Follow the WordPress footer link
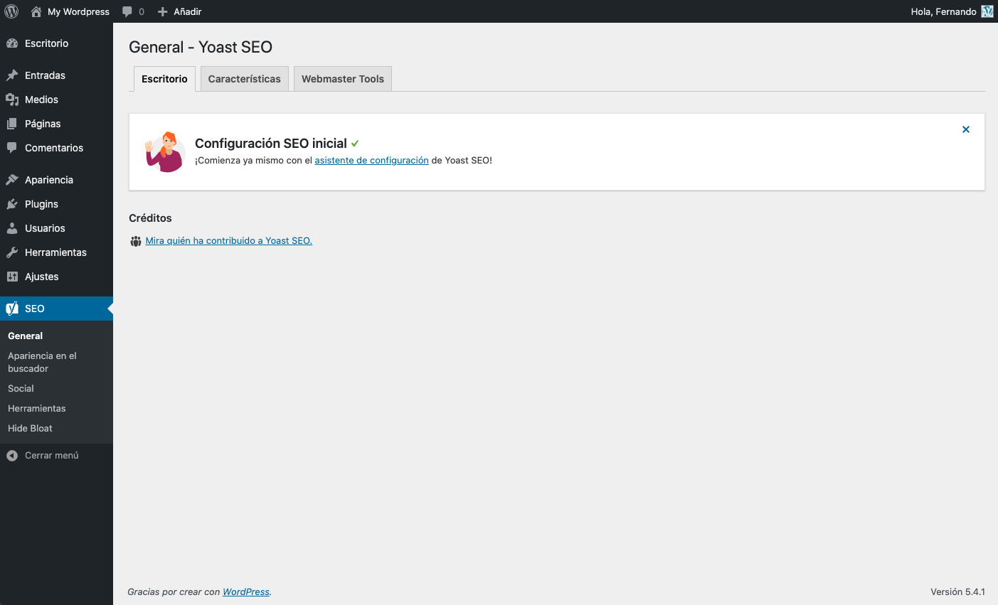 pos(246,592)
